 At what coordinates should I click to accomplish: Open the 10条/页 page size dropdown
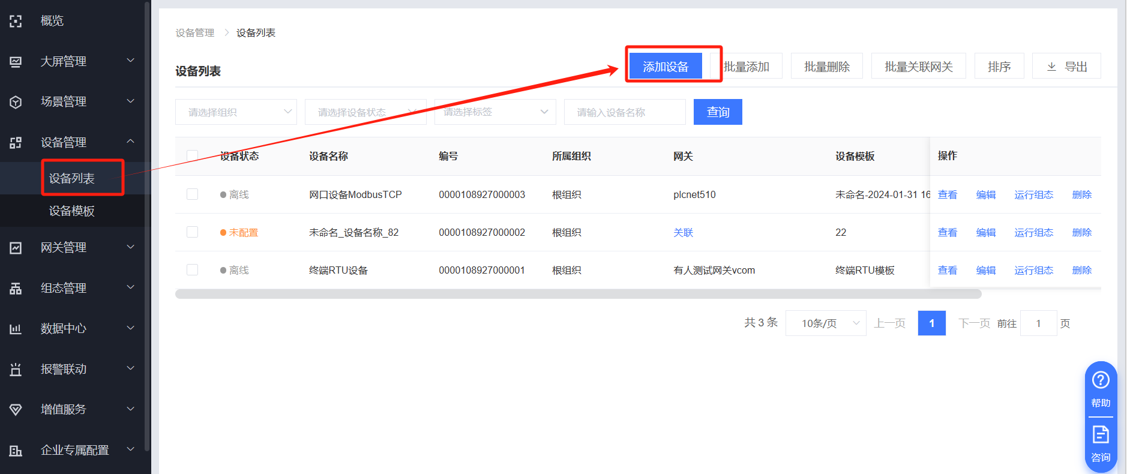pos(825,323)
